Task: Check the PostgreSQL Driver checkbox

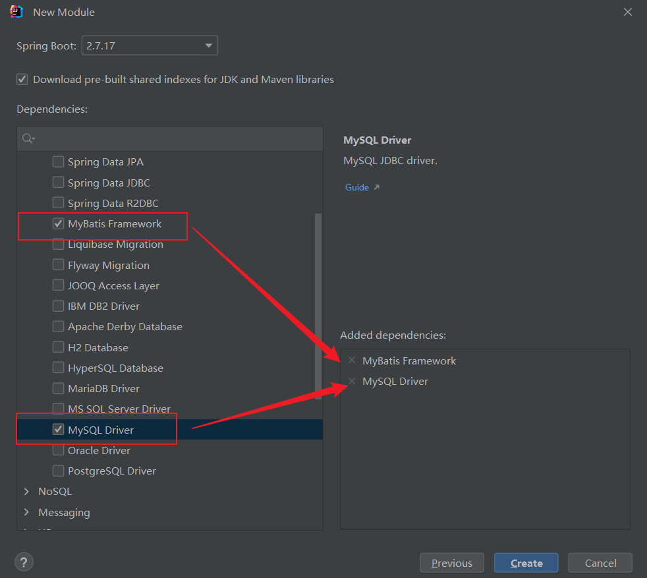Action: click(59, 471)
